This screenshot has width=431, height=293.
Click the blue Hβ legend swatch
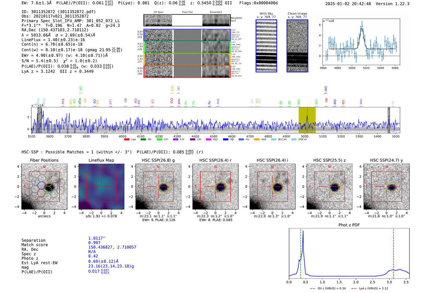coord(226,140)
